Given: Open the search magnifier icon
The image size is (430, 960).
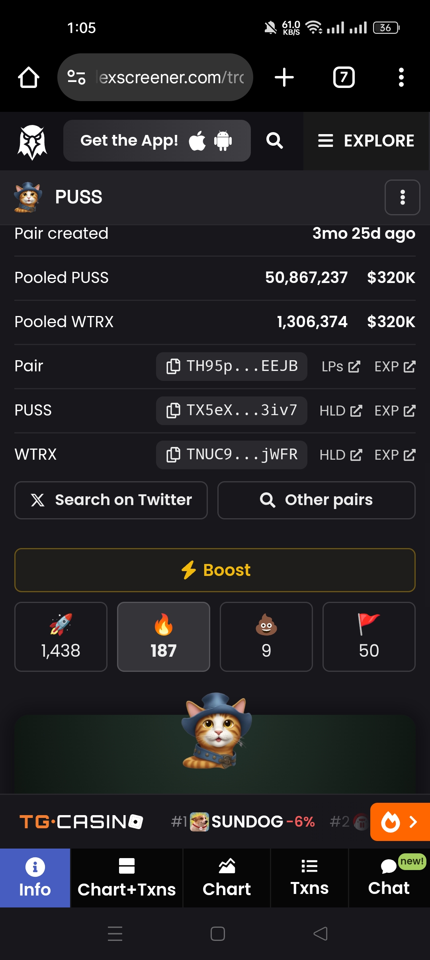Looking at the screenshot, I should (x=274, y=141).
